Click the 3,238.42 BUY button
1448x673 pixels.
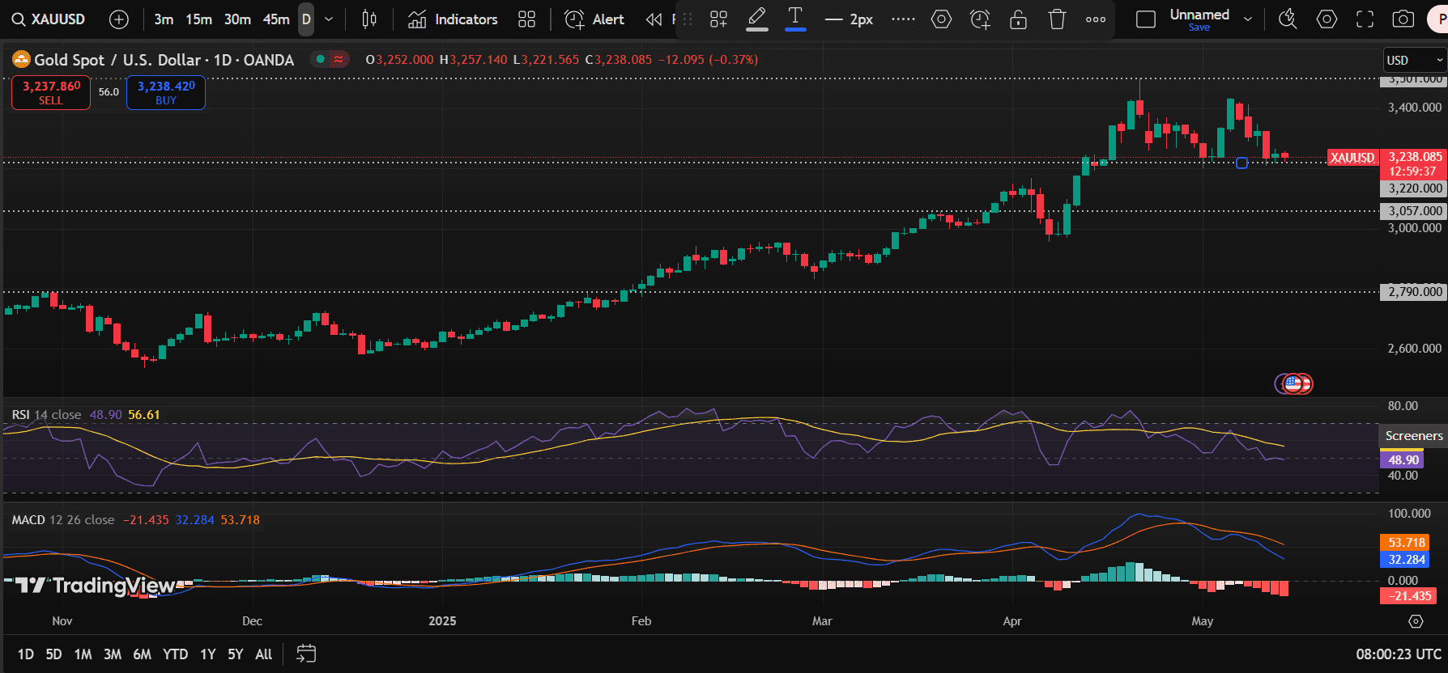click(x=166, y=92)
